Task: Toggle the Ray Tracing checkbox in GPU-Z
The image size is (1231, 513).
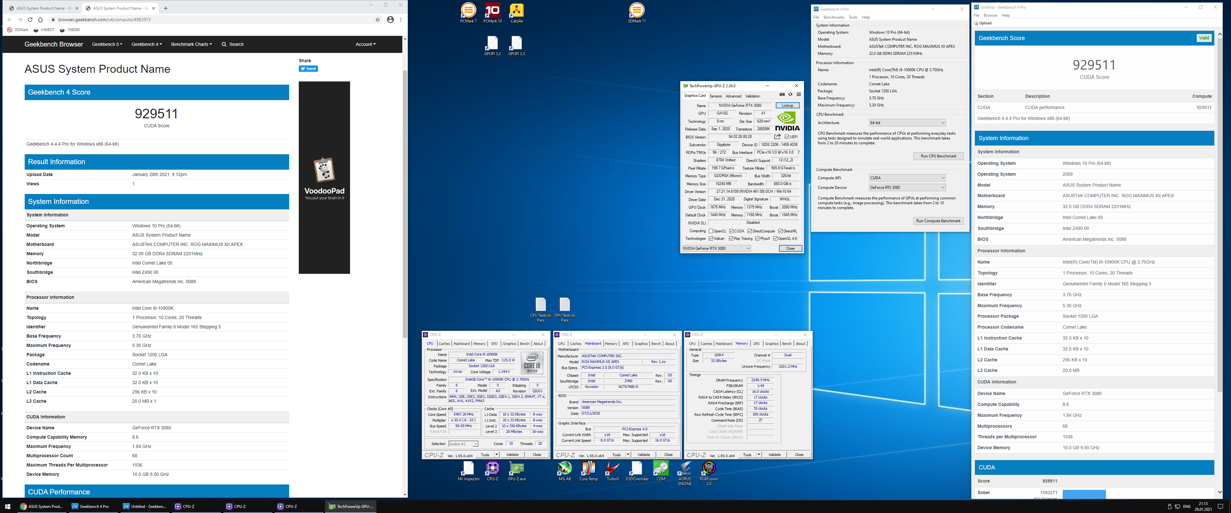Action: [731, 239]
